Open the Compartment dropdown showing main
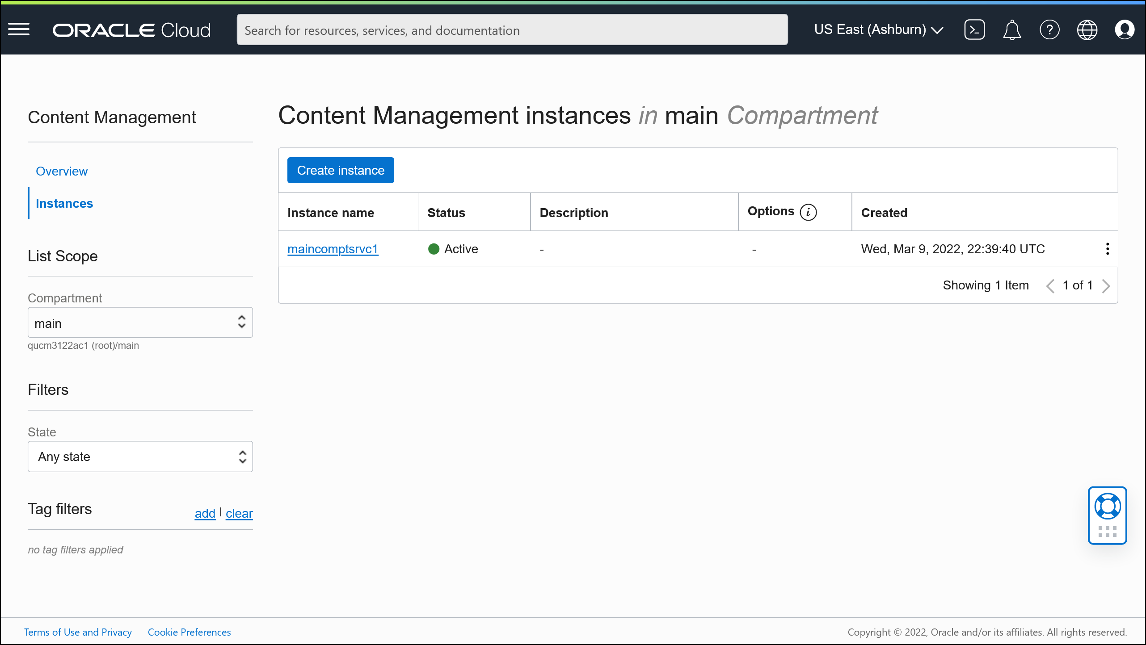Screen dimensions: 1146x645 point(140,322)
